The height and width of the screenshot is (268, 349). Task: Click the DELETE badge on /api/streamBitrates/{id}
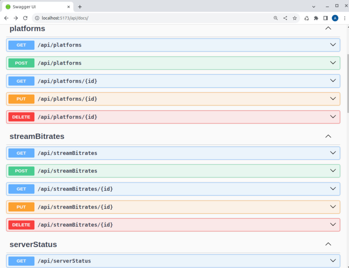(x=21, y=225)
